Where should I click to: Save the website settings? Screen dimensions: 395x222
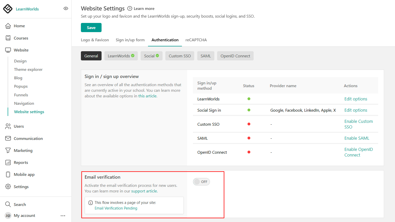click(91, 28)
